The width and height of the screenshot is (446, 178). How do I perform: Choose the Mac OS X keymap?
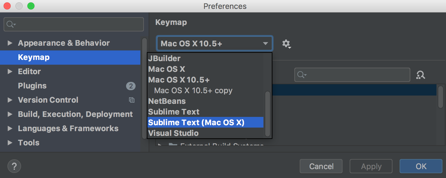click(x=205, y=69)
